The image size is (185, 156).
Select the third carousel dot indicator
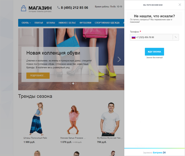click(x=76, y=84)
